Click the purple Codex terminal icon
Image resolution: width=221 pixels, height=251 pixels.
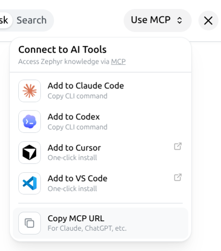point(30,121)
